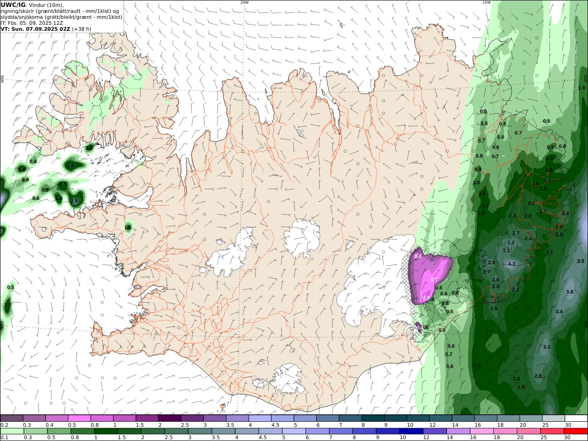Select the white swatch ending the snow legend

tap(576, 418)
